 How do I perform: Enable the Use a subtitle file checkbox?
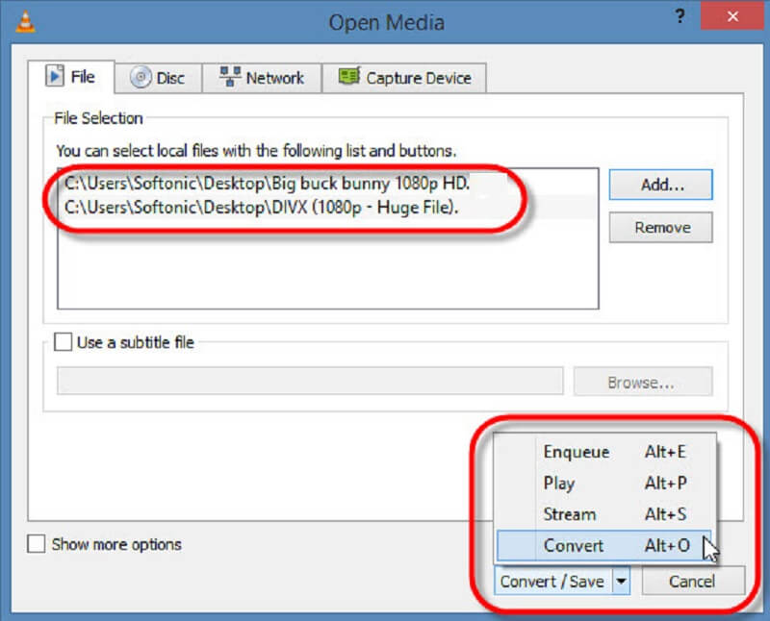[x=63, y=341]
